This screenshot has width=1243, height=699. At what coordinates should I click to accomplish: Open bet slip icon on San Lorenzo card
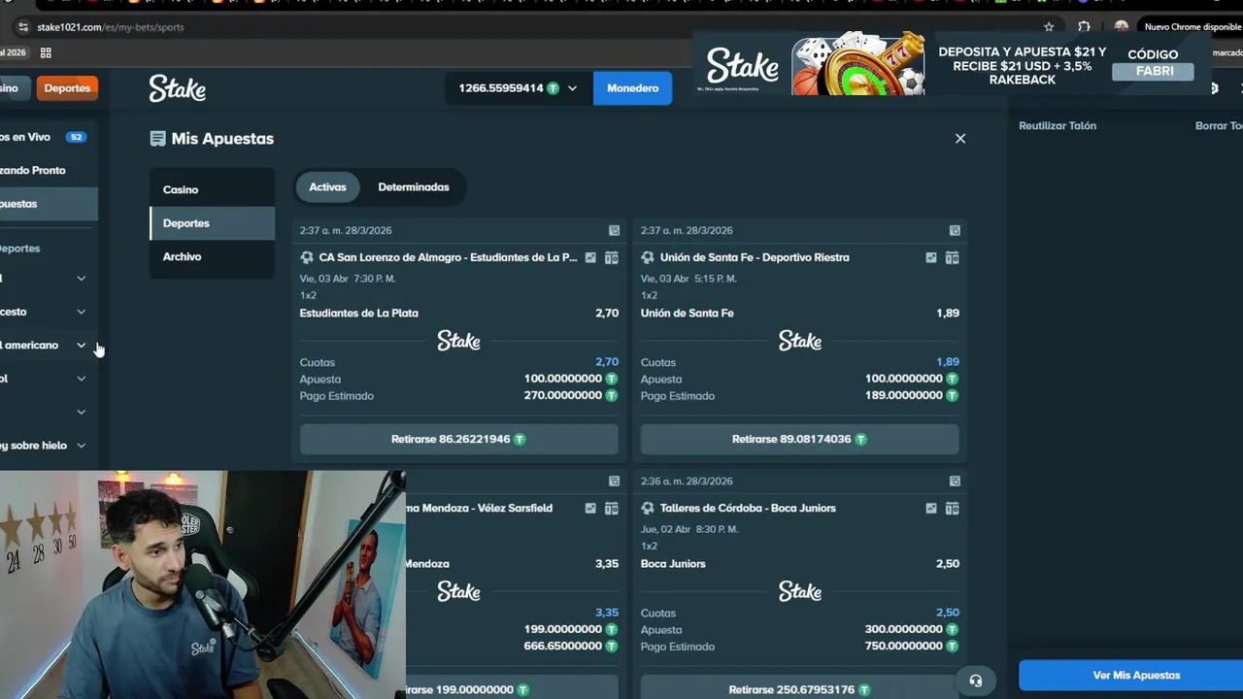[x=614, y=231]
